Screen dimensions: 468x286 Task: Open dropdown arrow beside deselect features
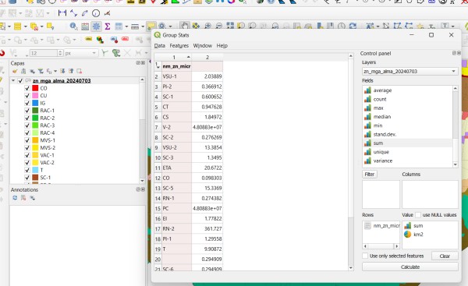(x=41, y=26)
